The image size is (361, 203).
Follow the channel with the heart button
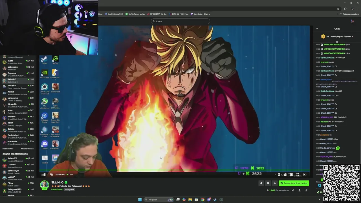[268, 183]
